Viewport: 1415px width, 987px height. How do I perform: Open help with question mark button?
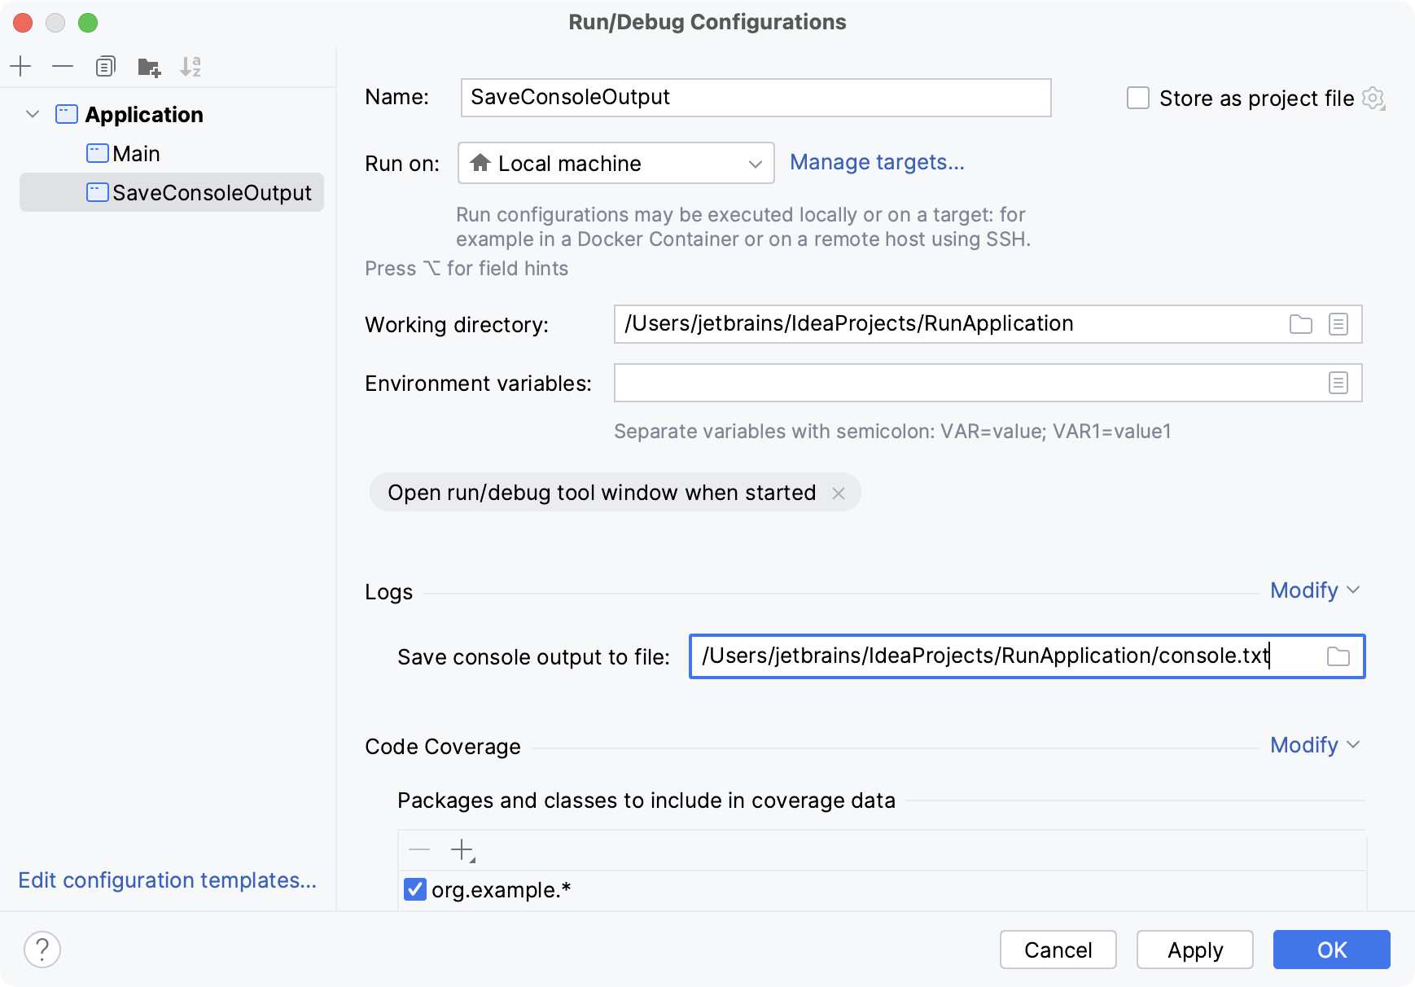pyautogui.click(x=42, y=950)
